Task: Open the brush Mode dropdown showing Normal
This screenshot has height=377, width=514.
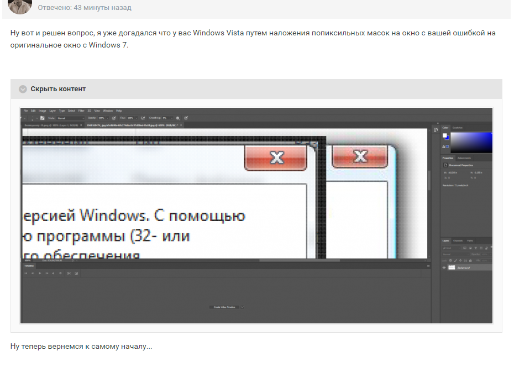Action: point(69,118)
